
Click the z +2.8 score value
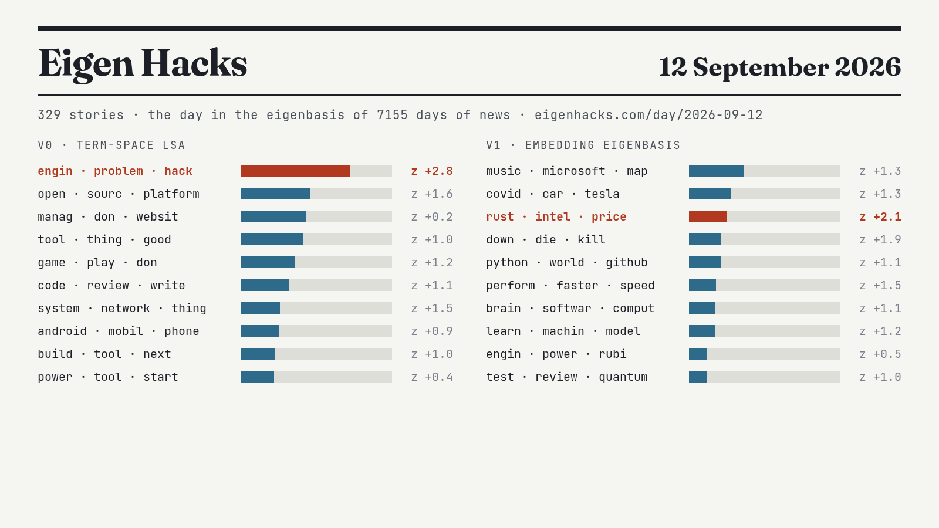coord(432,171)
